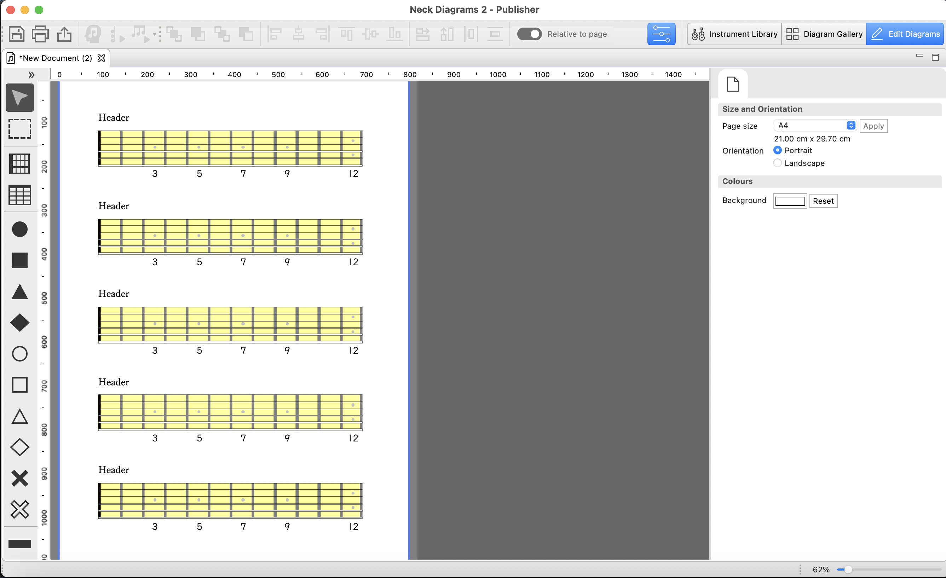Click the Apply page size button
Screen dimensions: 946x578
(x=873, y=126)
